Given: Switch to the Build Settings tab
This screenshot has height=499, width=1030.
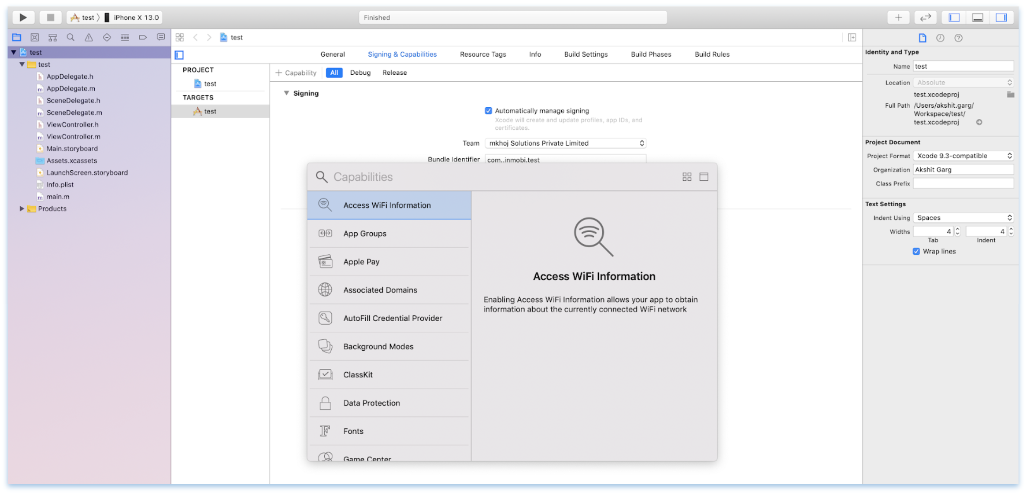Looking at the screenshot, I should coord(586,54).
